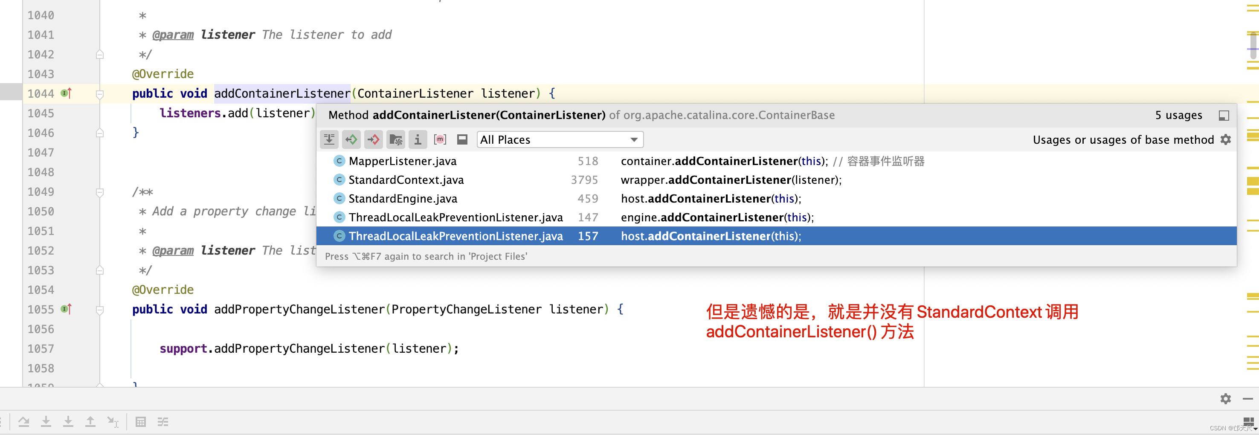Viewport: 1259px width, 435px height.
Task: Click the group by directory folder icon
Action: tap(396, 140)
